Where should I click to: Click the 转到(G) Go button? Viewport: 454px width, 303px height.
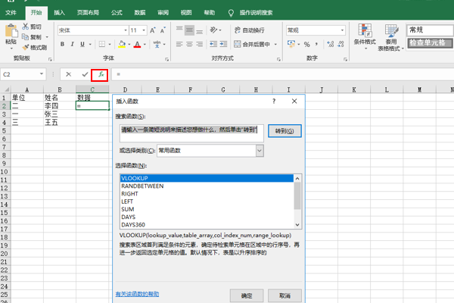(281, 130)
